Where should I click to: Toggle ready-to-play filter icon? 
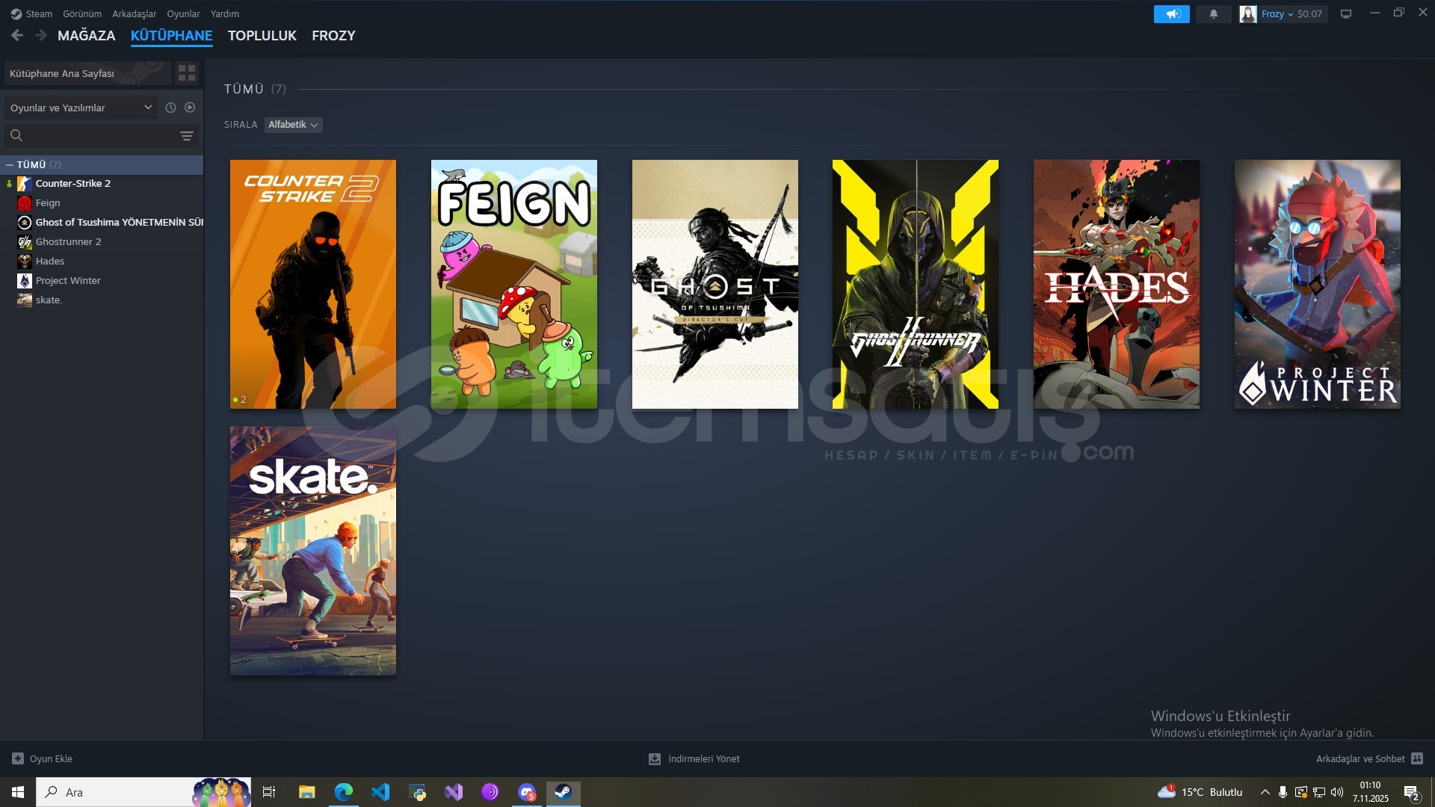(x=190, y=108)
